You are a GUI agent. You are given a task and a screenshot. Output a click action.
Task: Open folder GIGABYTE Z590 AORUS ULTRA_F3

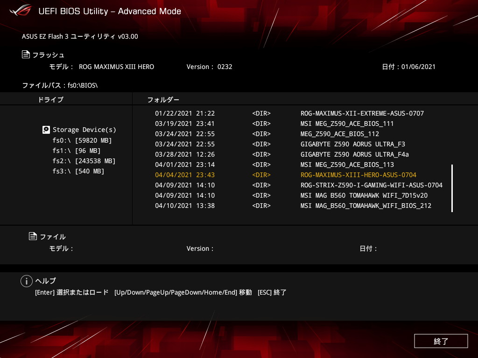click(x=353, y=145)
